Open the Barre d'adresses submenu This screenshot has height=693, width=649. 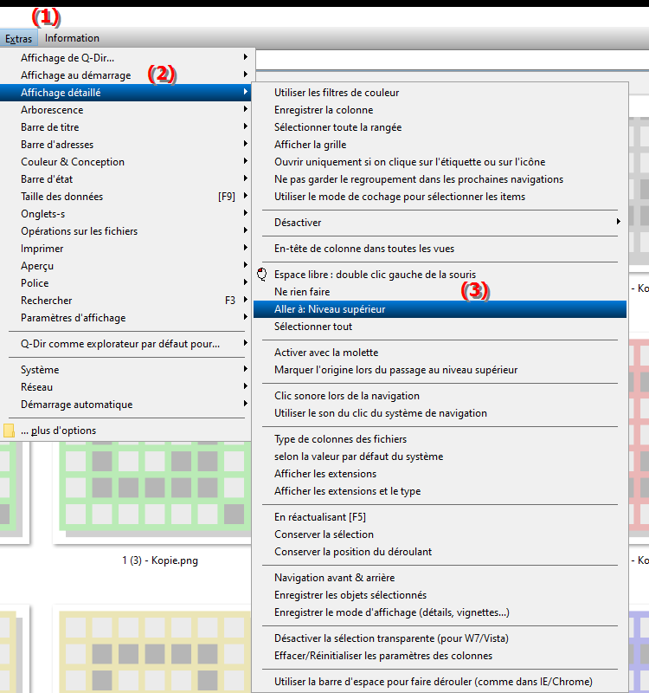pyautogui.click(x=57, y=145)
